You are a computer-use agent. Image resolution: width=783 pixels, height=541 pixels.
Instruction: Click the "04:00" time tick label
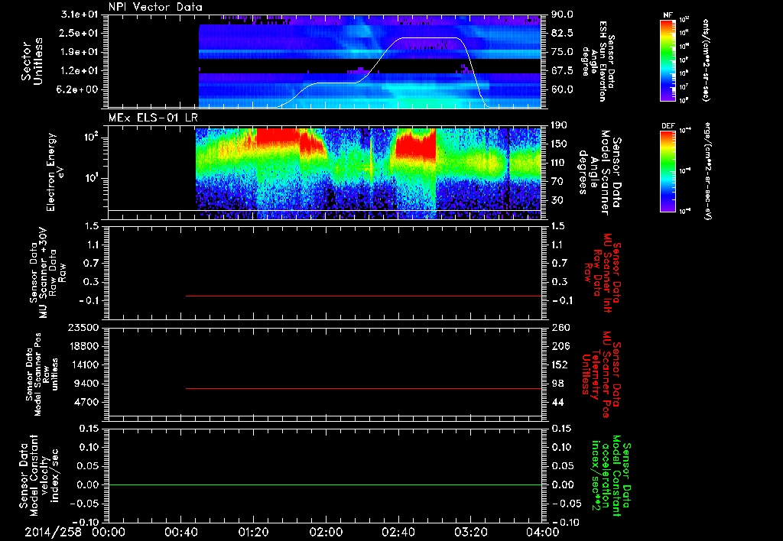click(544, 532)
